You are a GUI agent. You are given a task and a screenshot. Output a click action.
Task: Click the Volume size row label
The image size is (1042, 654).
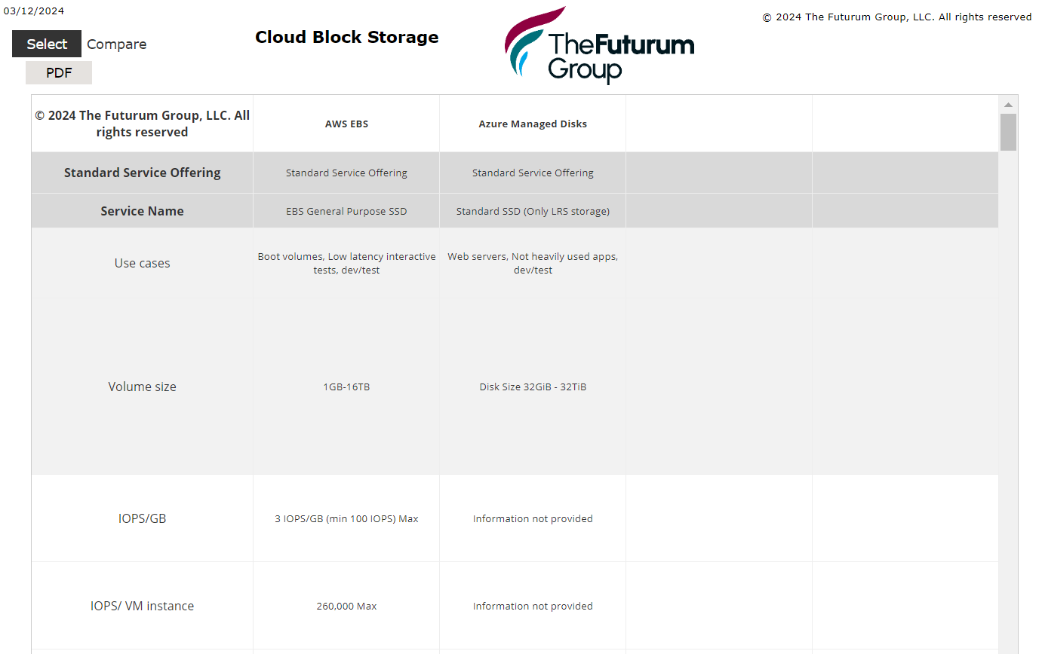pos(142,387)
